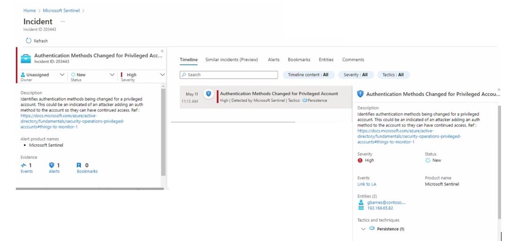Open Tactics : All filter

coord(393,75)
